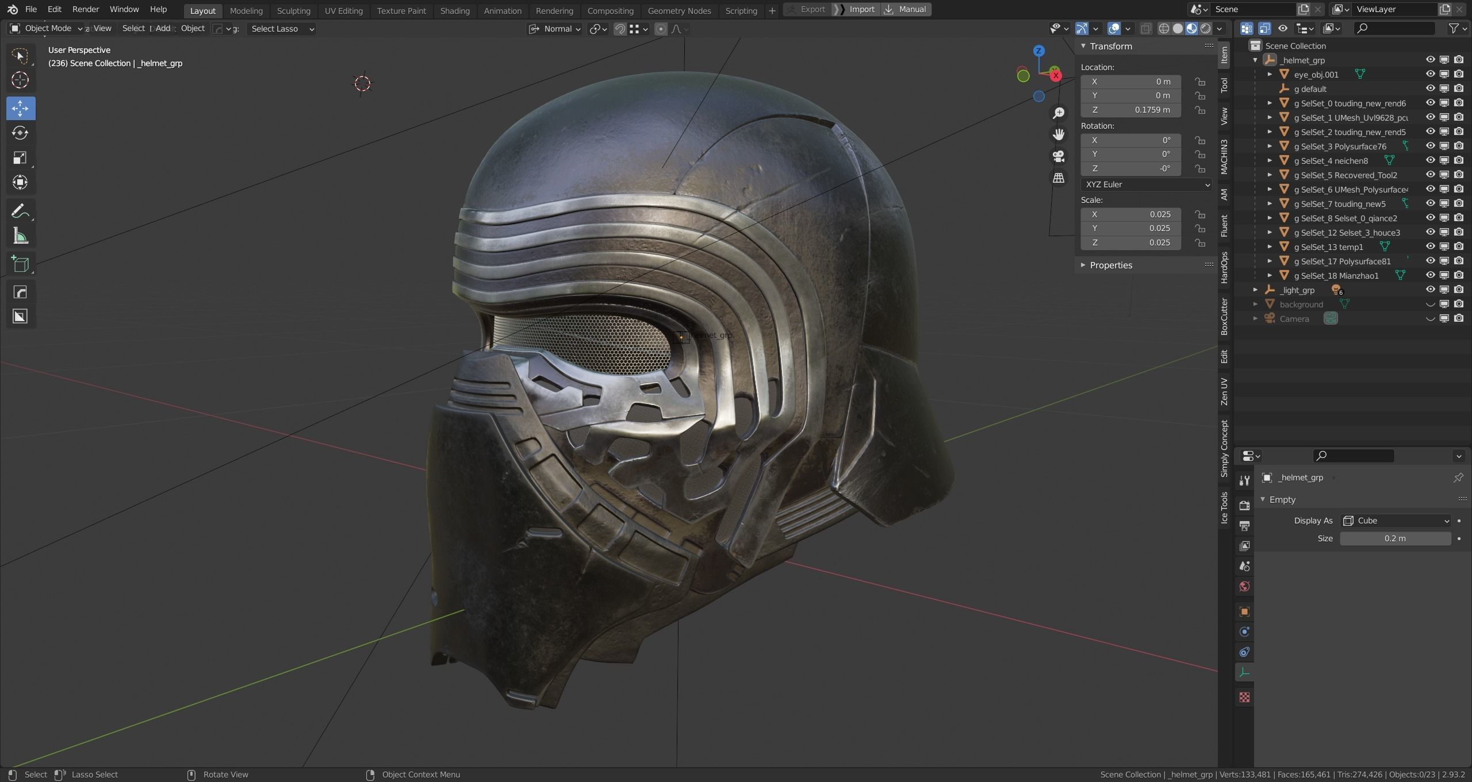This screenshot has width=1472, height=782.
Task: Toggle X-ray display in header
Action: click(1145, 29)
